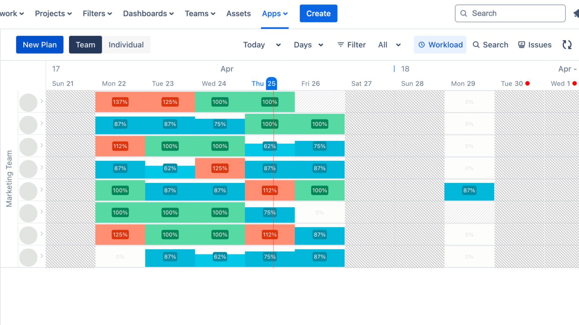
Task: Switch to Individual view
Action: [x=126, y=45]
